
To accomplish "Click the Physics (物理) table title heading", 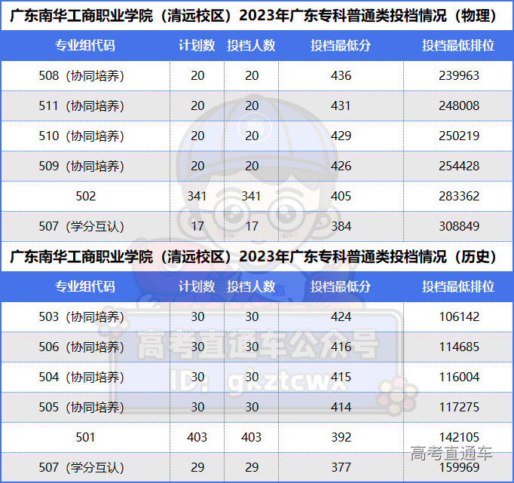I will (x=256, y=16).
